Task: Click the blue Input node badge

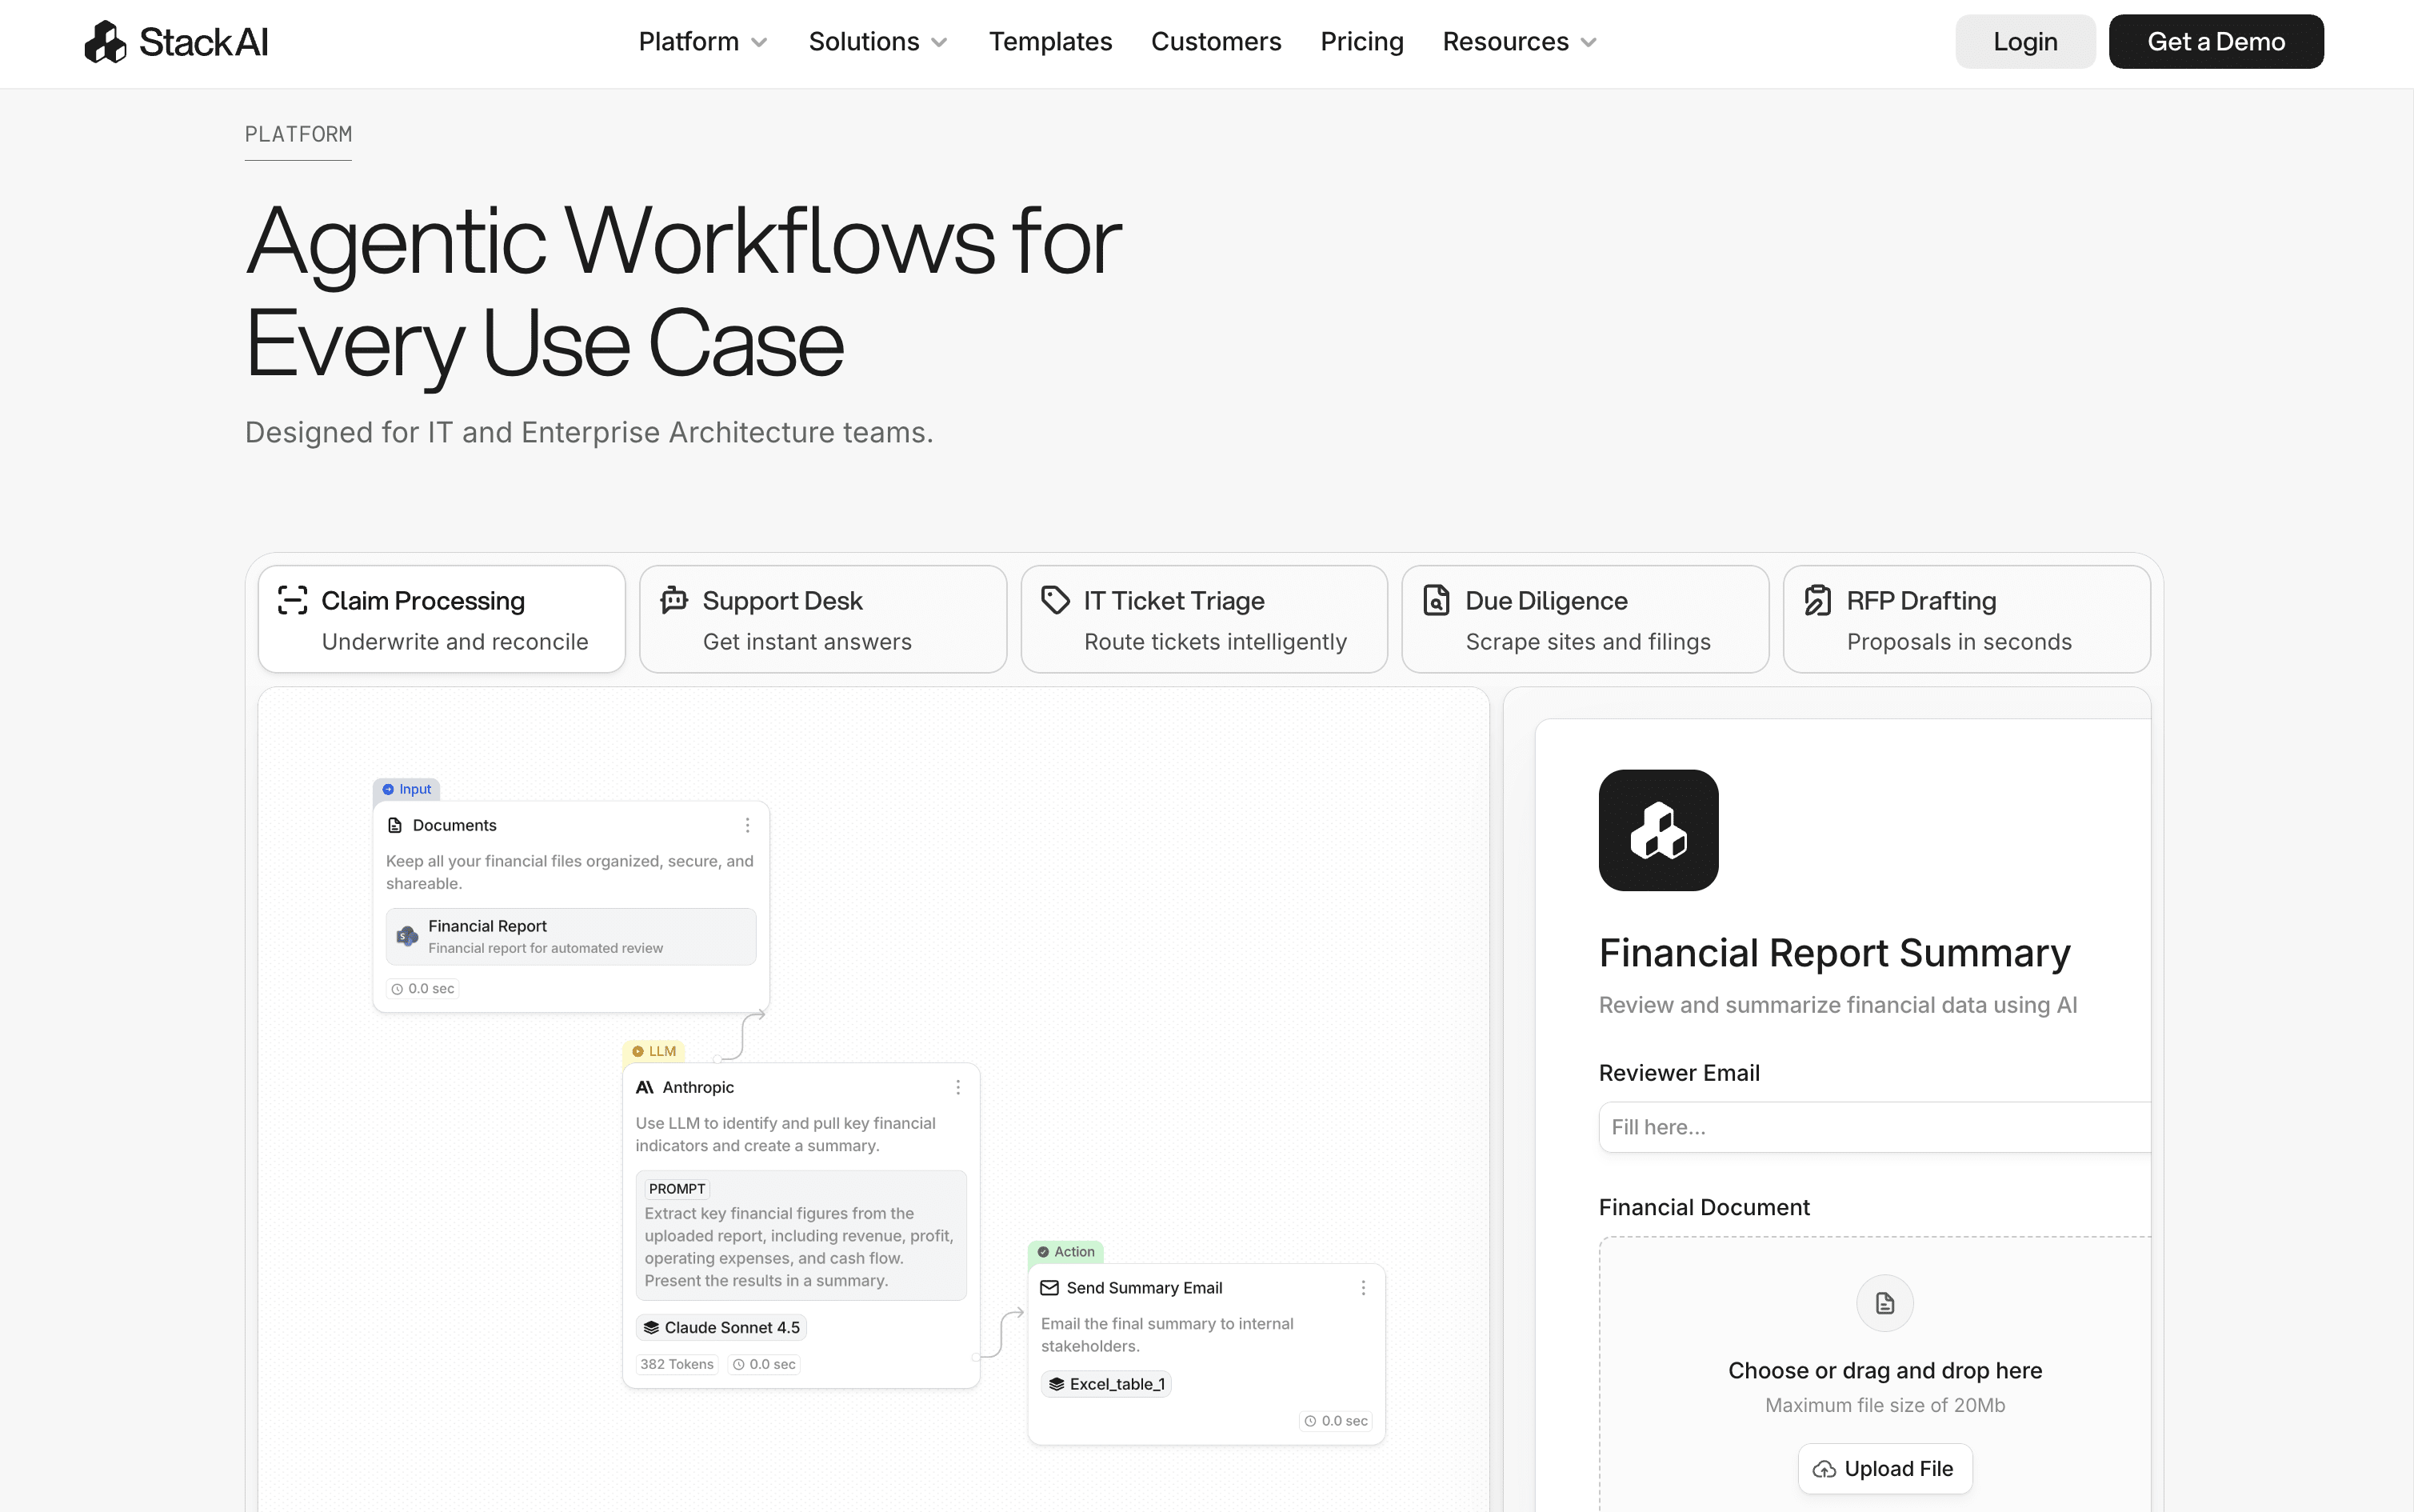Action: click(406, 789)
